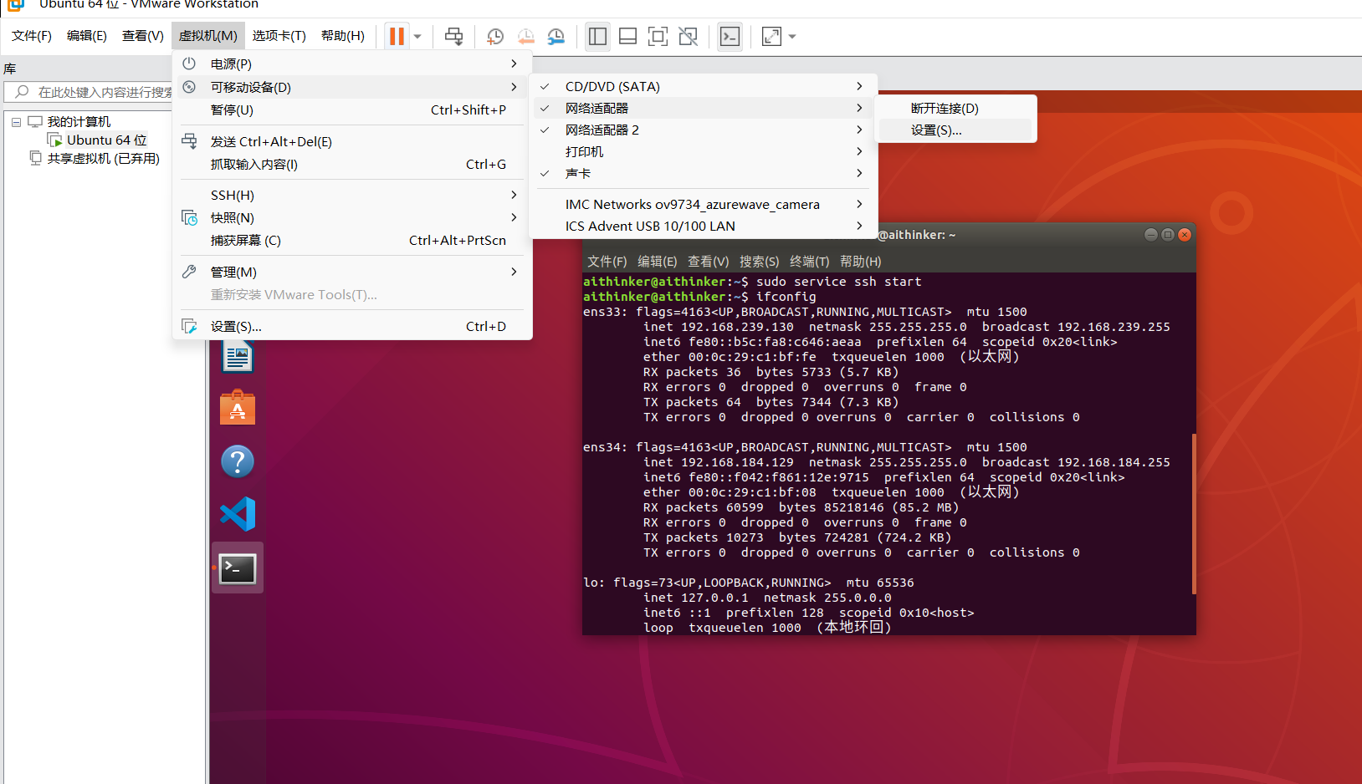Launch Visual Studio Code from the dock
Screen dimensions: 1362x784
point(238,514)
